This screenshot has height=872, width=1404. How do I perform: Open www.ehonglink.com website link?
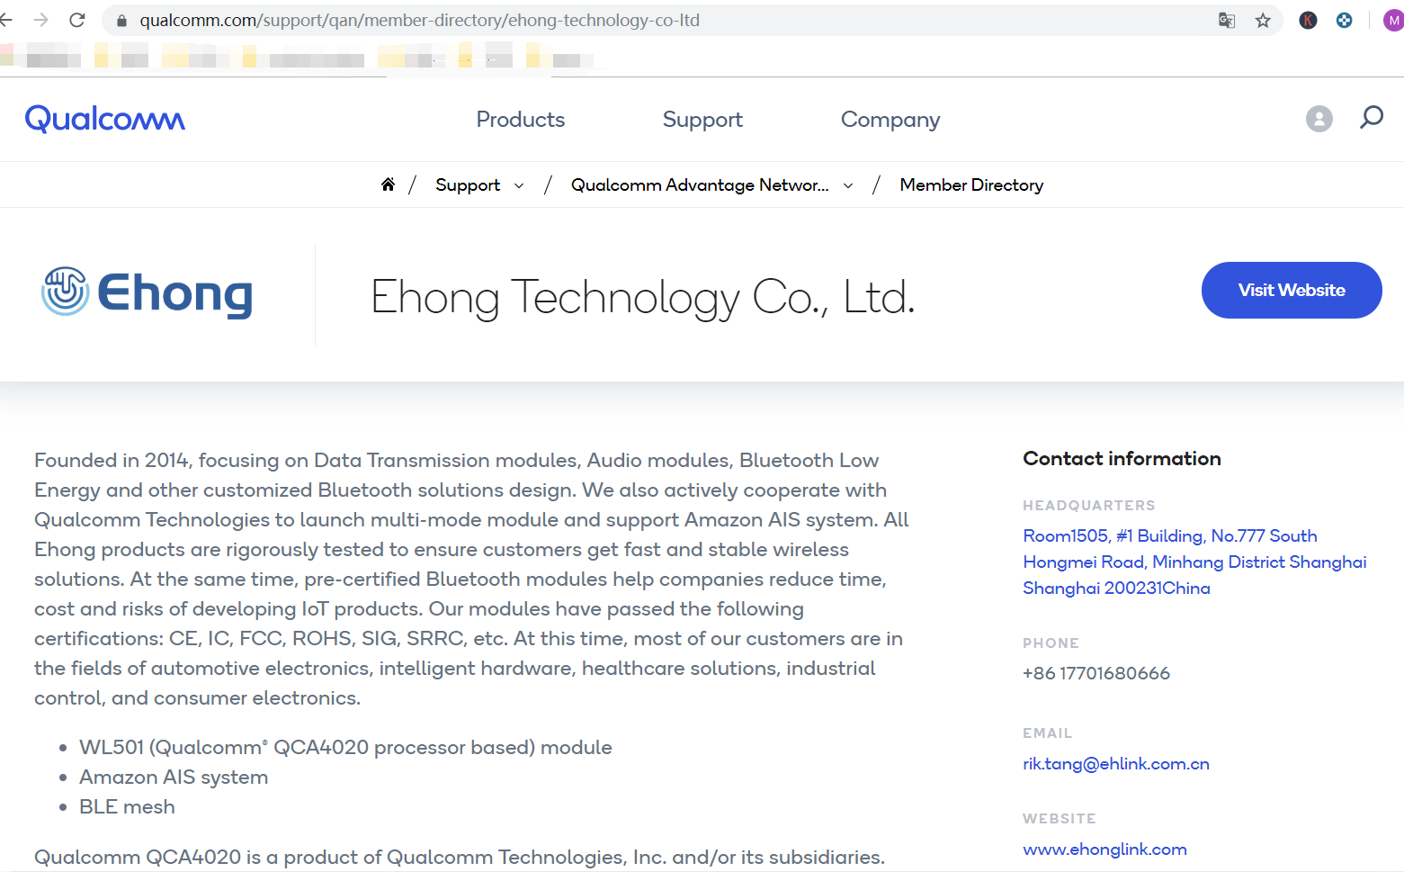(1104, 849)
